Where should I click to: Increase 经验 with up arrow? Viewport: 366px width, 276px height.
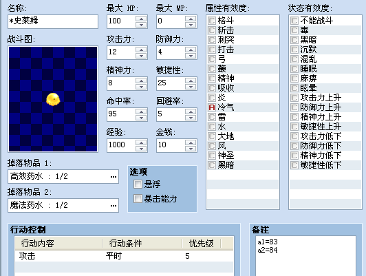click(141, 142)
